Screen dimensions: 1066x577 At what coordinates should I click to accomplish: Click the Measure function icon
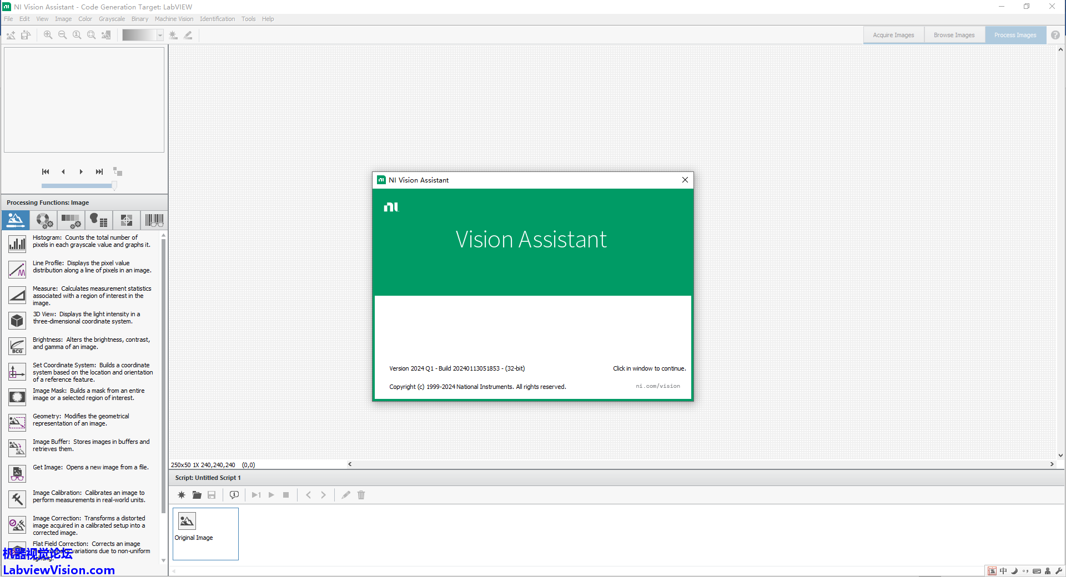click(17, 295)
